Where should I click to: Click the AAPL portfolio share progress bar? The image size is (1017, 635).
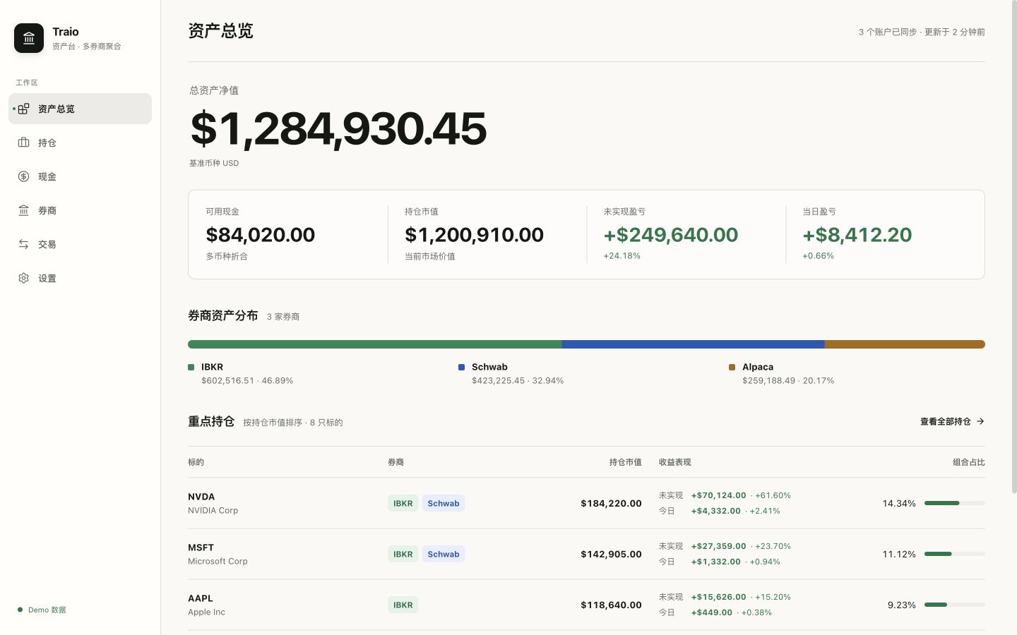(955, 605)
